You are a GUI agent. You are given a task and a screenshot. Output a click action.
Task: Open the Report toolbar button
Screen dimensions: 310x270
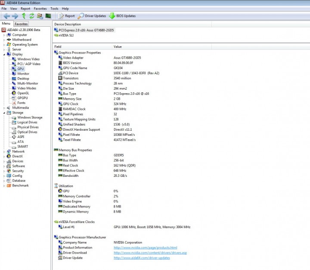pyautogui.click(x=66, y=16)
